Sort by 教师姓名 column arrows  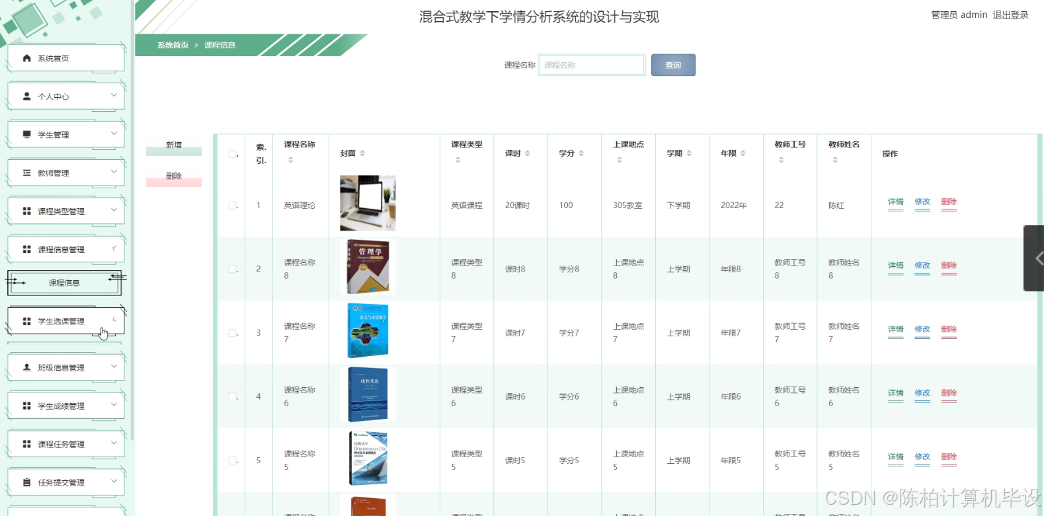point(835,160)
